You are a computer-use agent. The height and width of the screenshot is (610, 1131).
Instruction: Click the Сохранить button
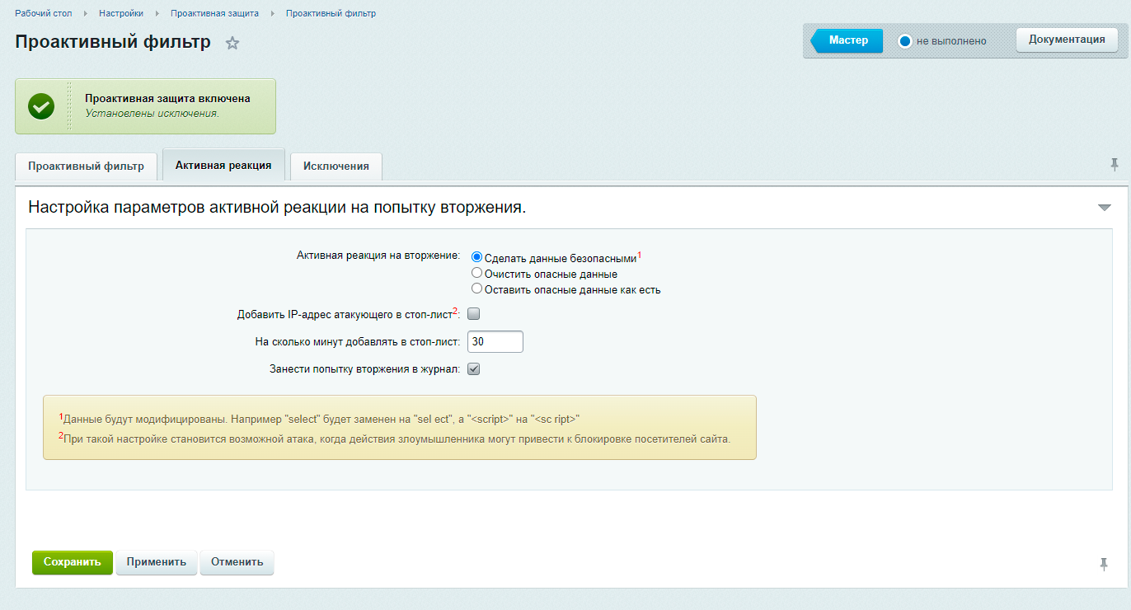[x=73, y=562]
